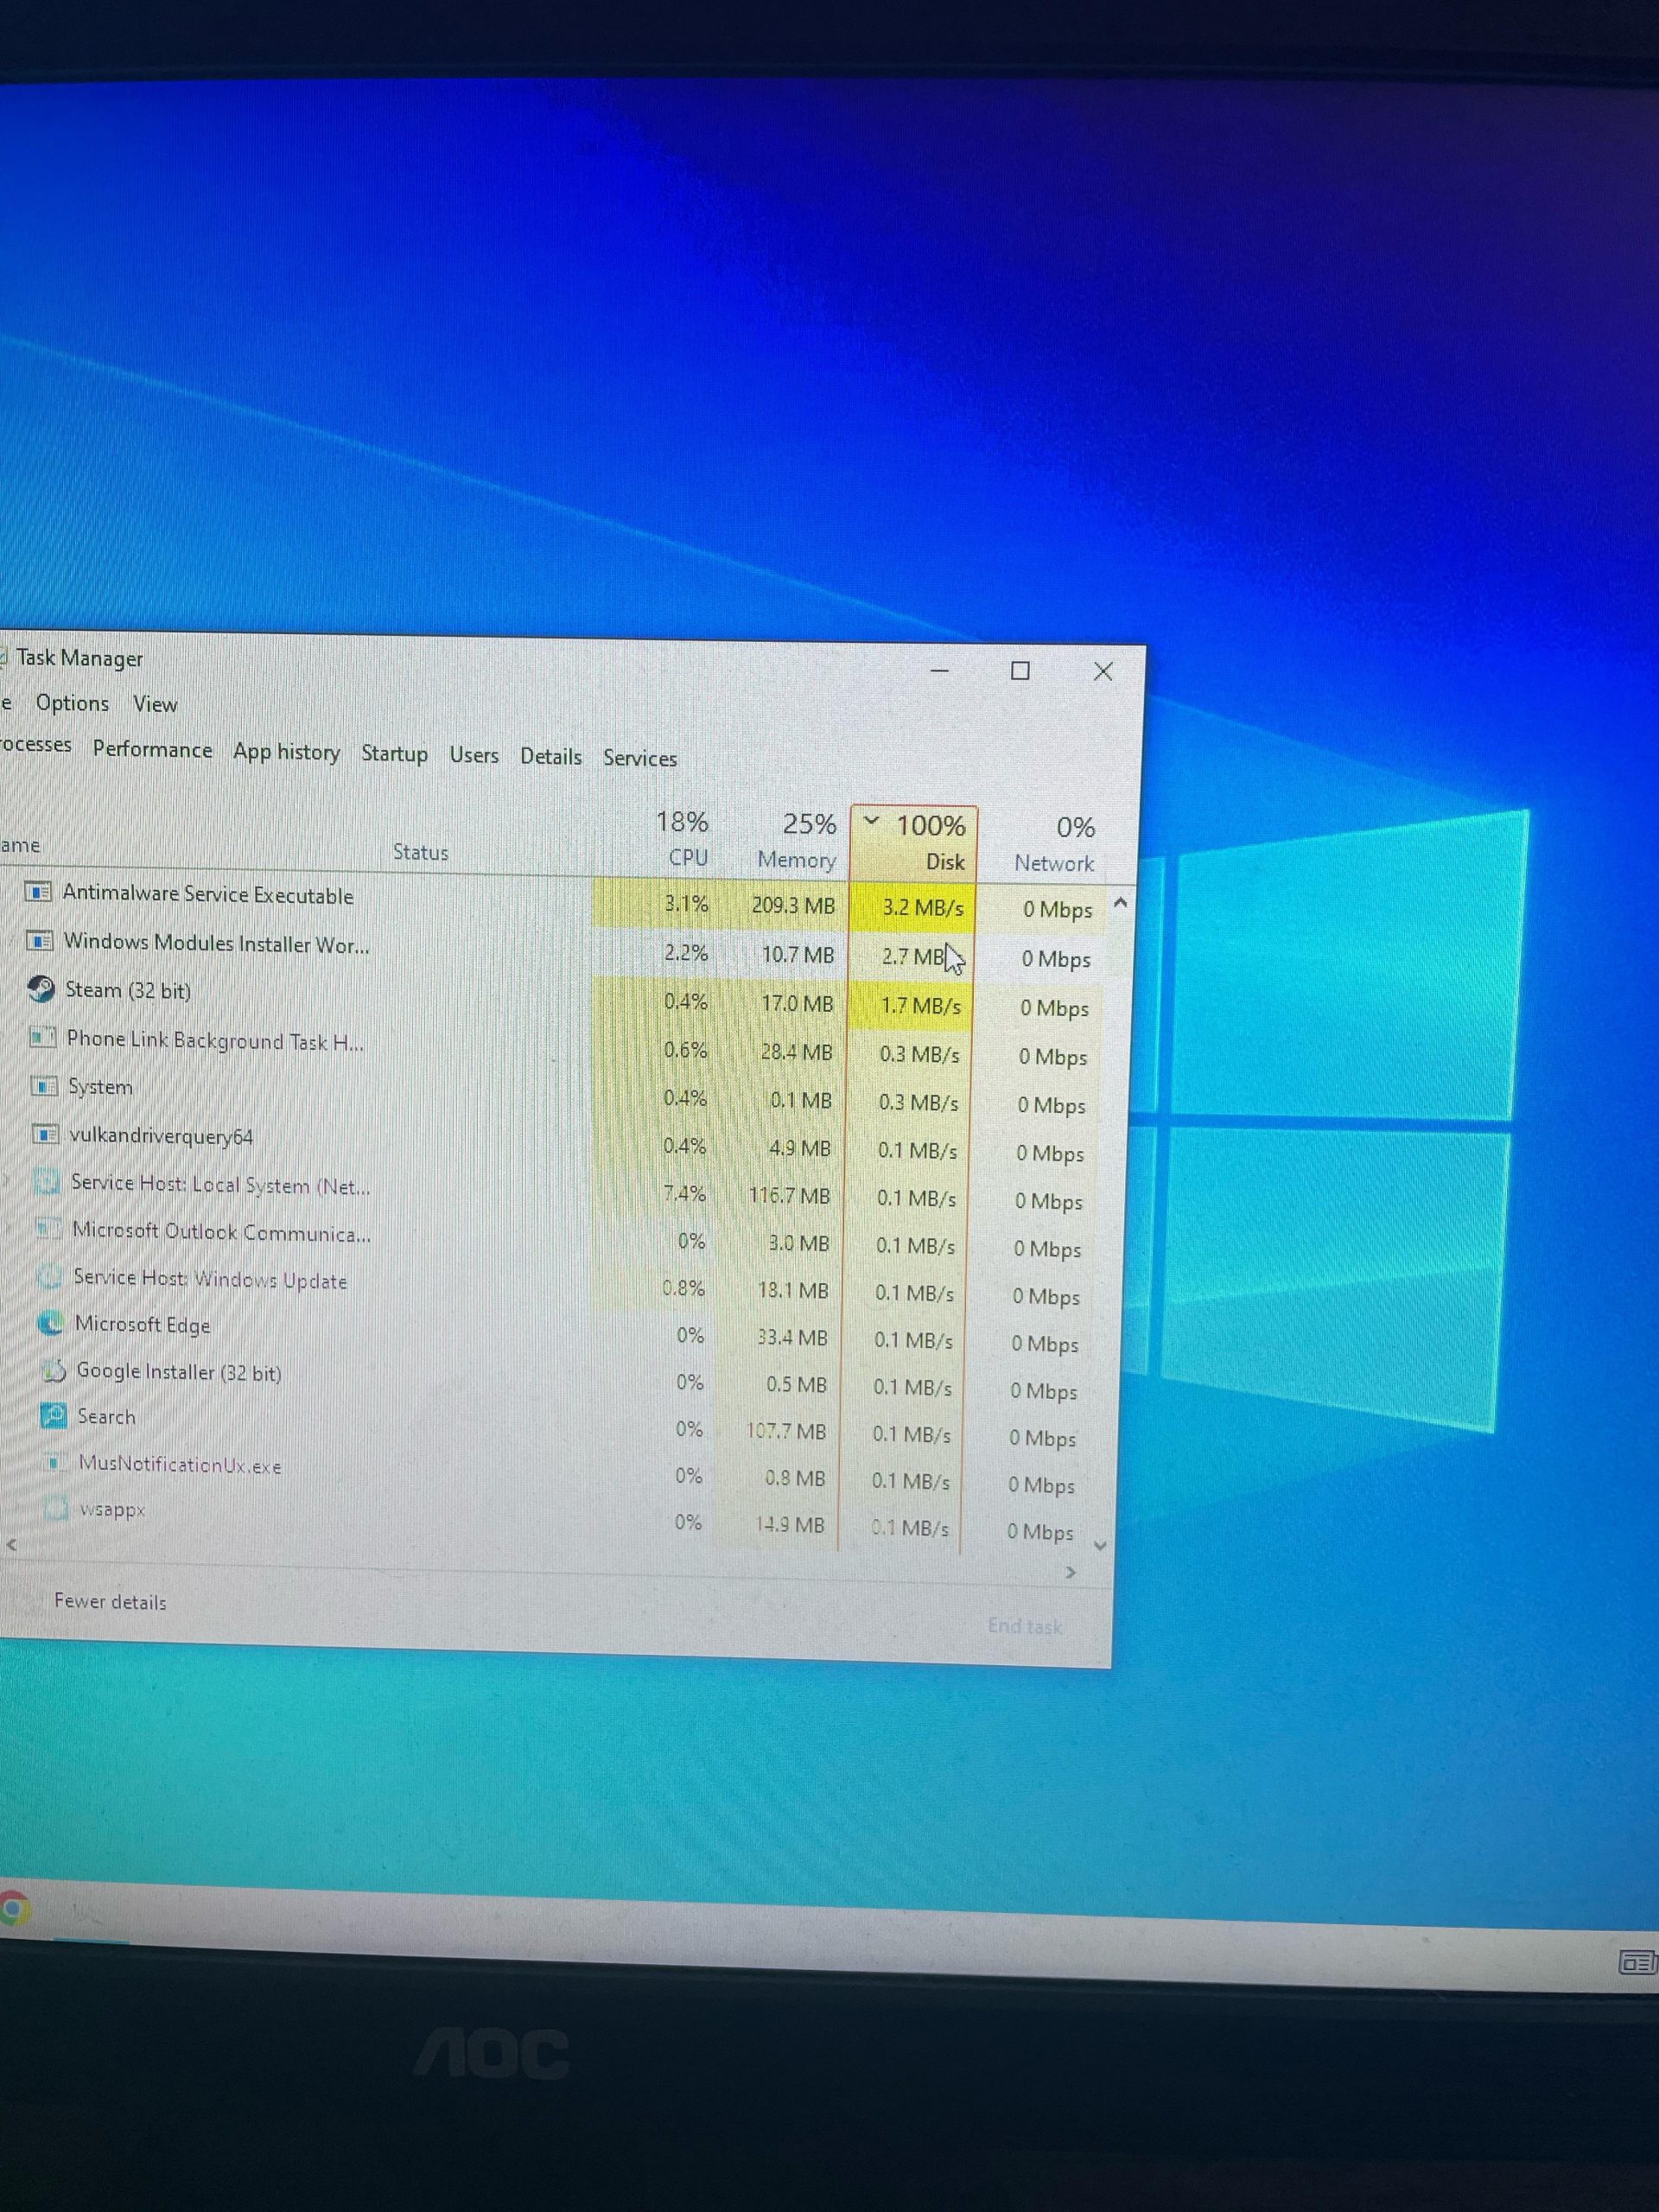The image size is (1659, 2212).
Task: Open the View menu
Action: [x=155, y=704]
